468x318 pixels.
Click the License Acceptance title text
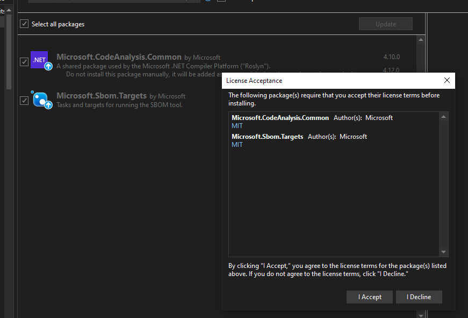(254, 81)
